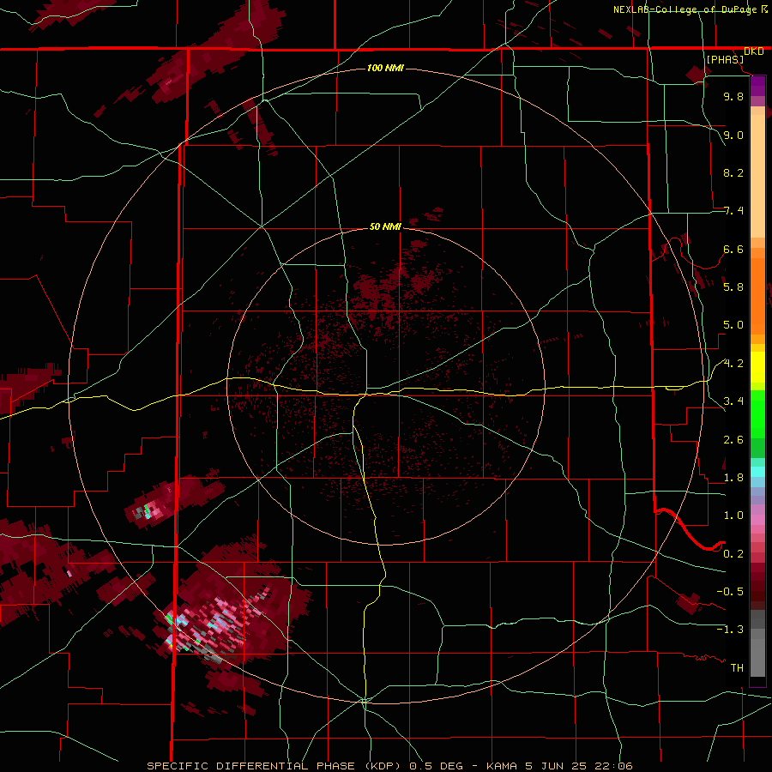Click the 6.6 value on the legend
Viewport: 772px width, 772px height.
(733, 249)
